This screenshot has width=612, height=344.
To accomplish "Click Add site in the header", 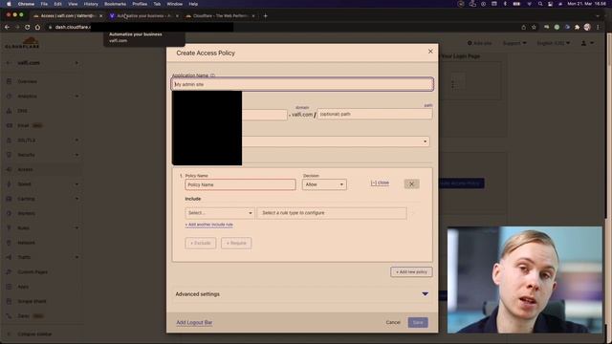I will pyautogui.click(x=480, y=43).
